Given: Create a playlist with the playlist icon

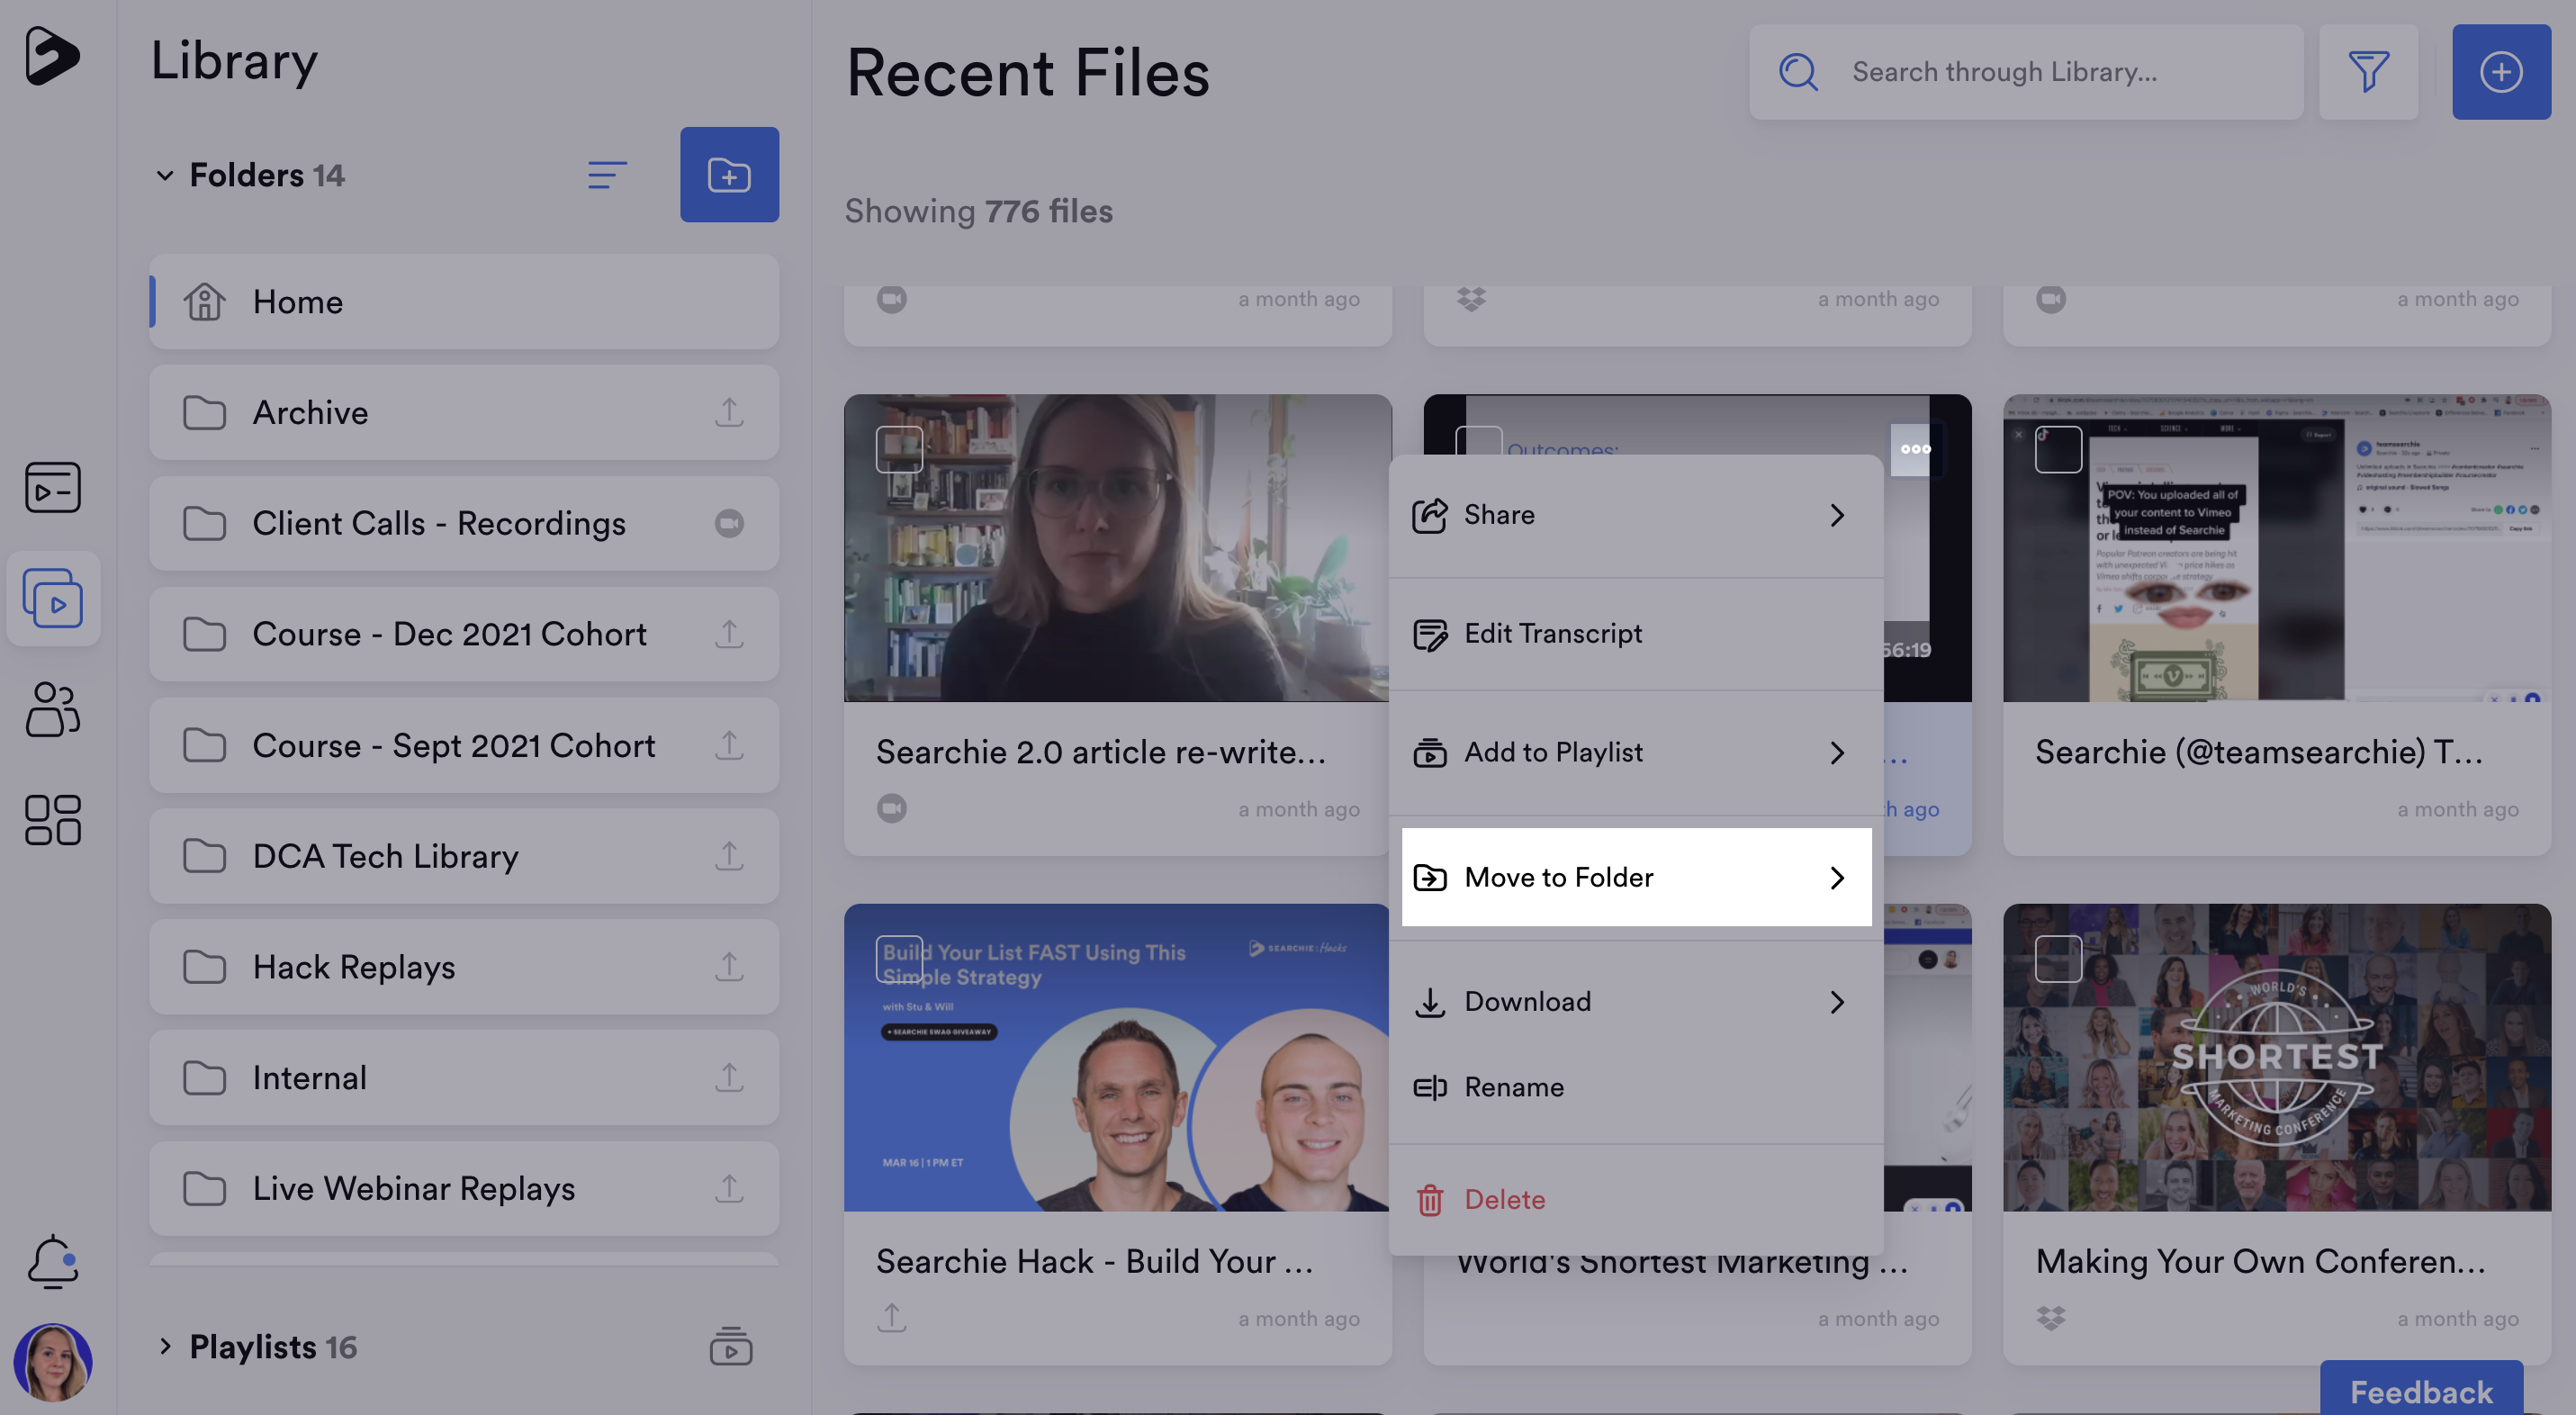Looking at the screenshot, I should point(731,1346).
